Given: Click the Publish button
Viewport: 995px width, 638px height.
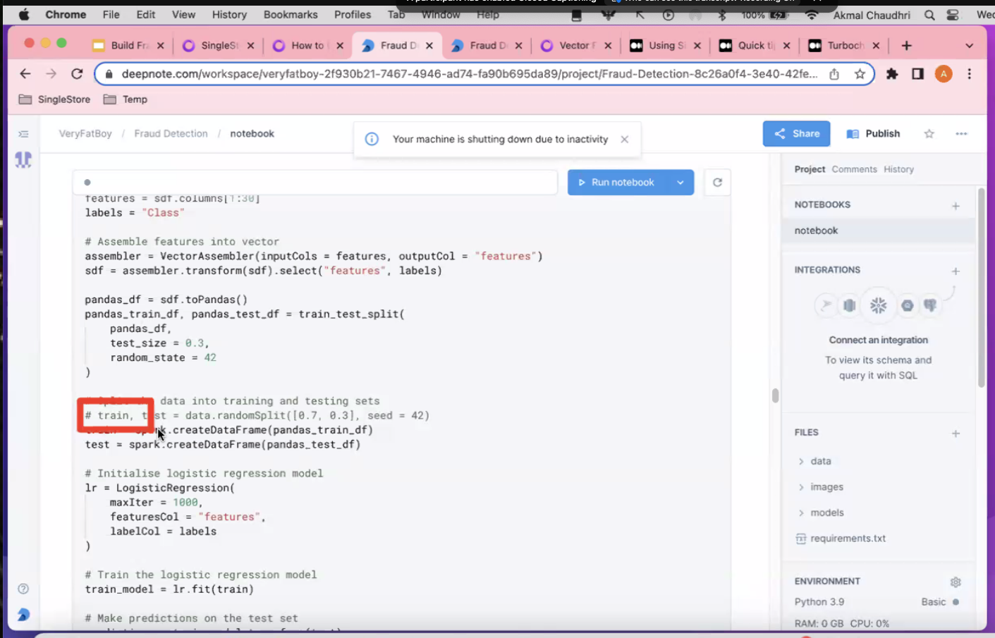Looking at the screenshot, I should tap(874, 134).
